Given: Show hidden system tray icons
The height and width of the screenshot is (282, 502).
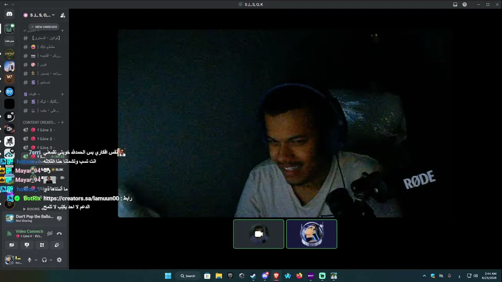Looking at the screenshot, I should tap(424, 276).
